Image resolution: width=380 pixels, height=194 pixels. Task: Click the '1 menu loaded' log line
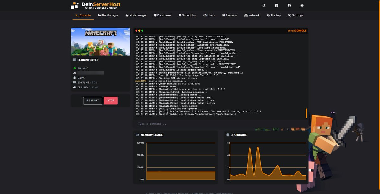point(166,106)
